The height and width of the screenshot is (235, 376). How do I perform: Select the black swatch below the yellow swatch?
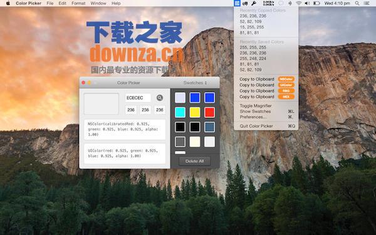(x=195, y=127)
